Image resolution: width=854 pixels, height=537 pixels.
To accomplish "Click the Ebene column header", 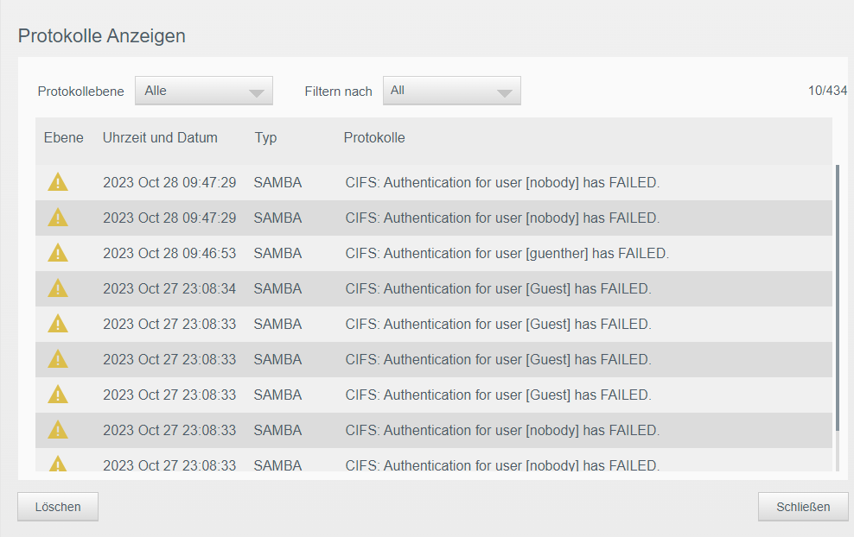I will (64, 137).
